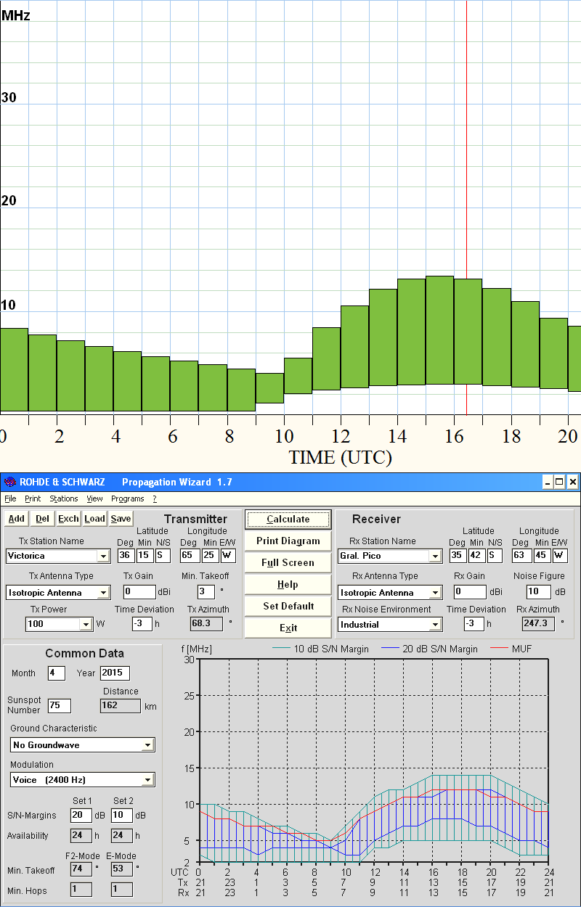Click the Exit button
Screen dimensions: 581x907
click(x=288, y=628)
